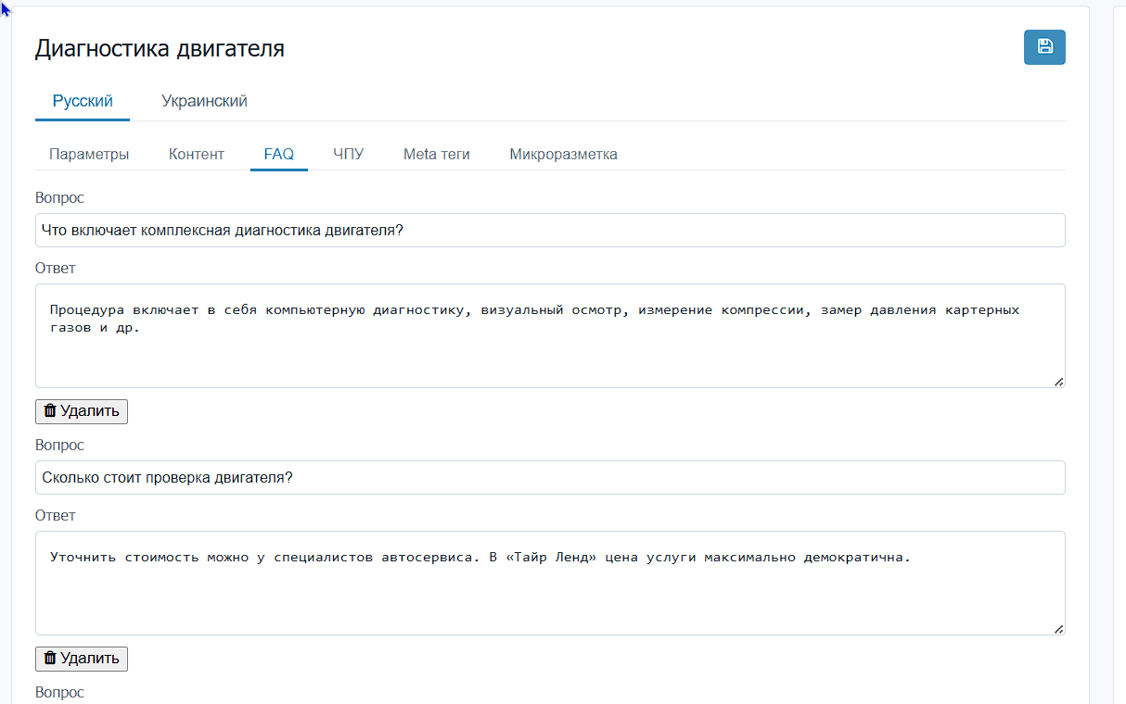Delete the first FAQ entry with Удалить

[x=82, y=411]
